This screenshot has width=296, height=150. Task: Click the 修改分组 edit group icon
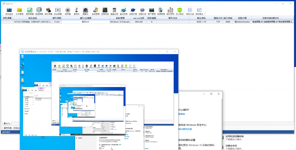190,11
